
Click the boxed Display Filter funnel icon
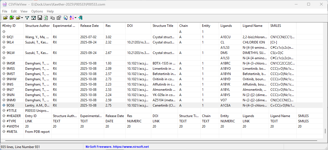click(33, 18)
